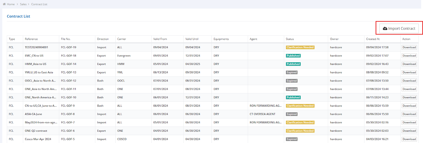Click the Expired badge for FCL-GOF-12

tap(292, 81)
